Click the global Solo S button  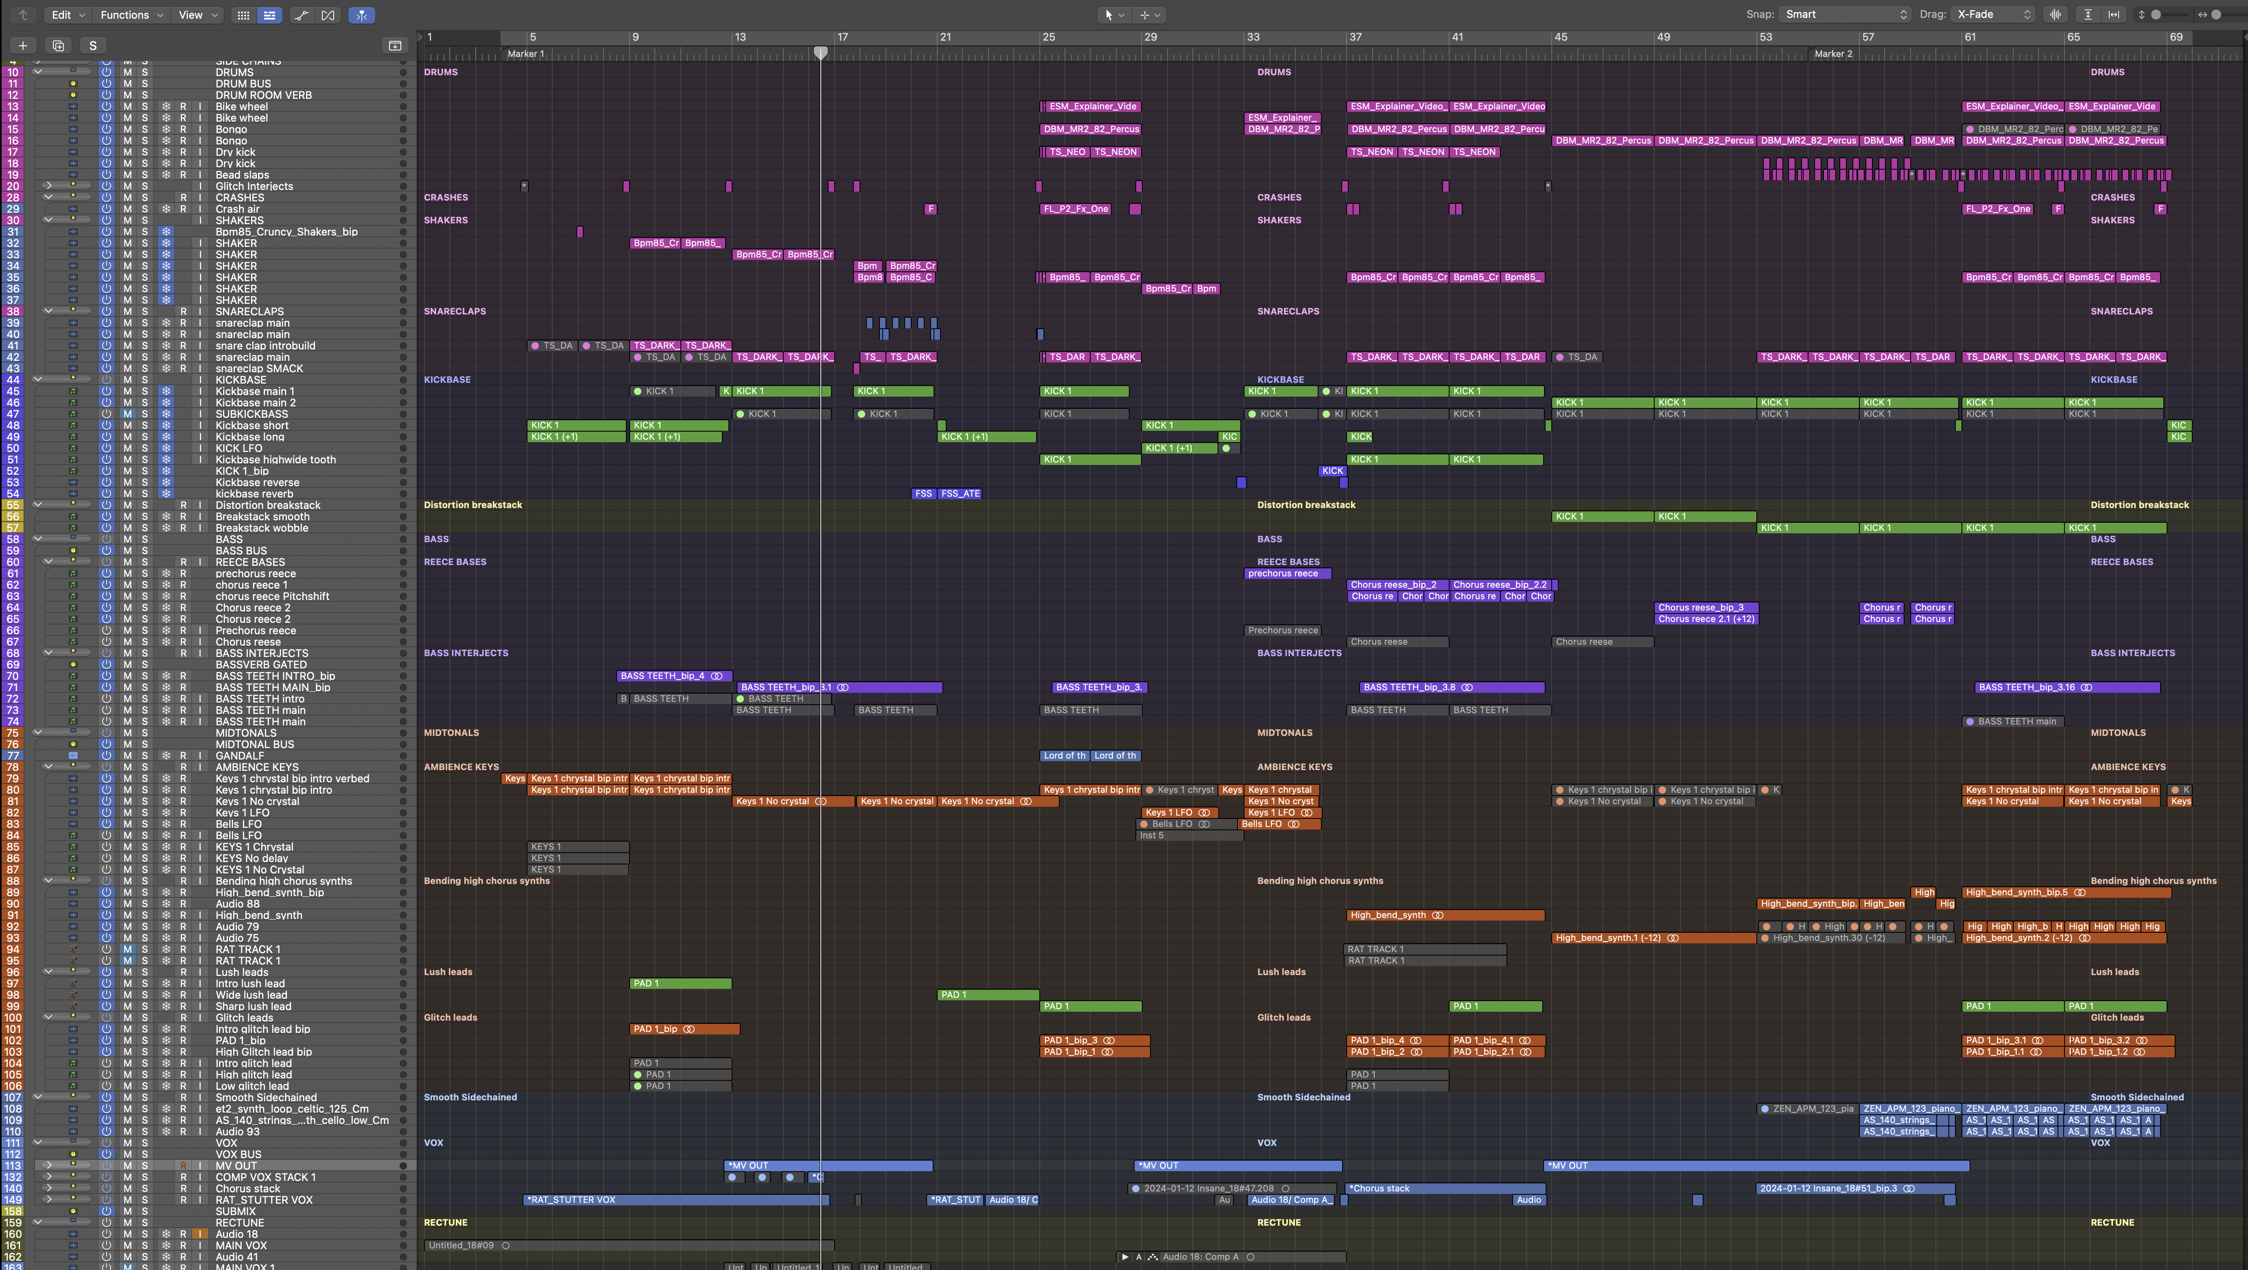tap(92, 46)
